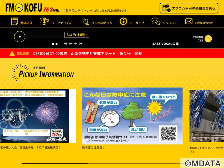Open the パーソナリティー menu item
Viewport: 224px width, 168px height.
[57, 22]
